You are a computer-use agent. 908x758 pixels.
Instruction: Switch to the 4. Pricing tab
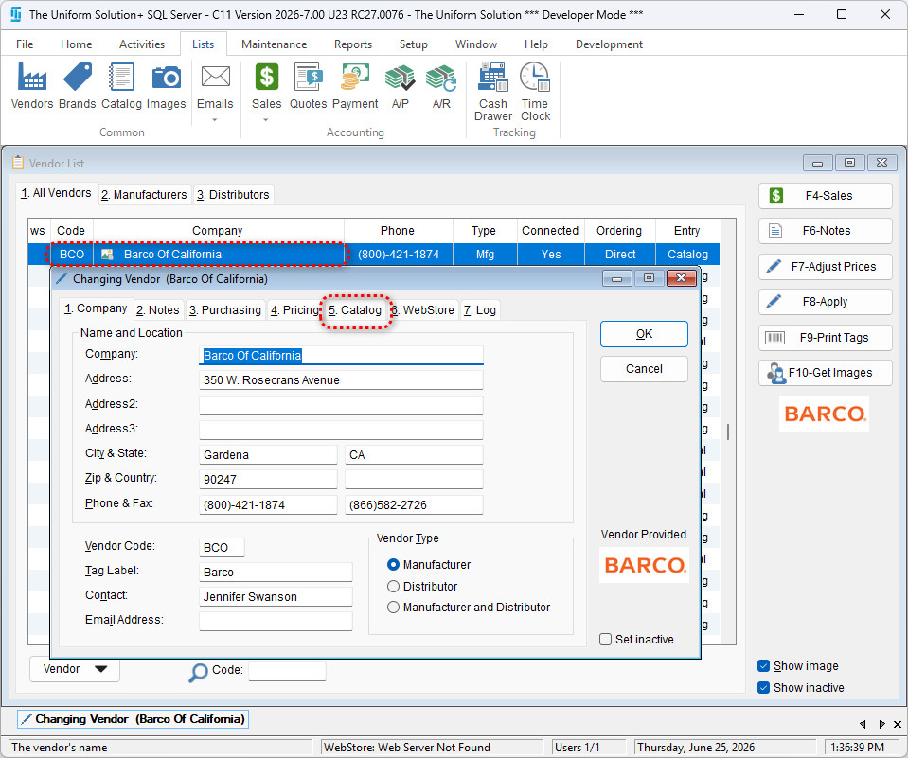pyautogui.click(x=294, y=310)
